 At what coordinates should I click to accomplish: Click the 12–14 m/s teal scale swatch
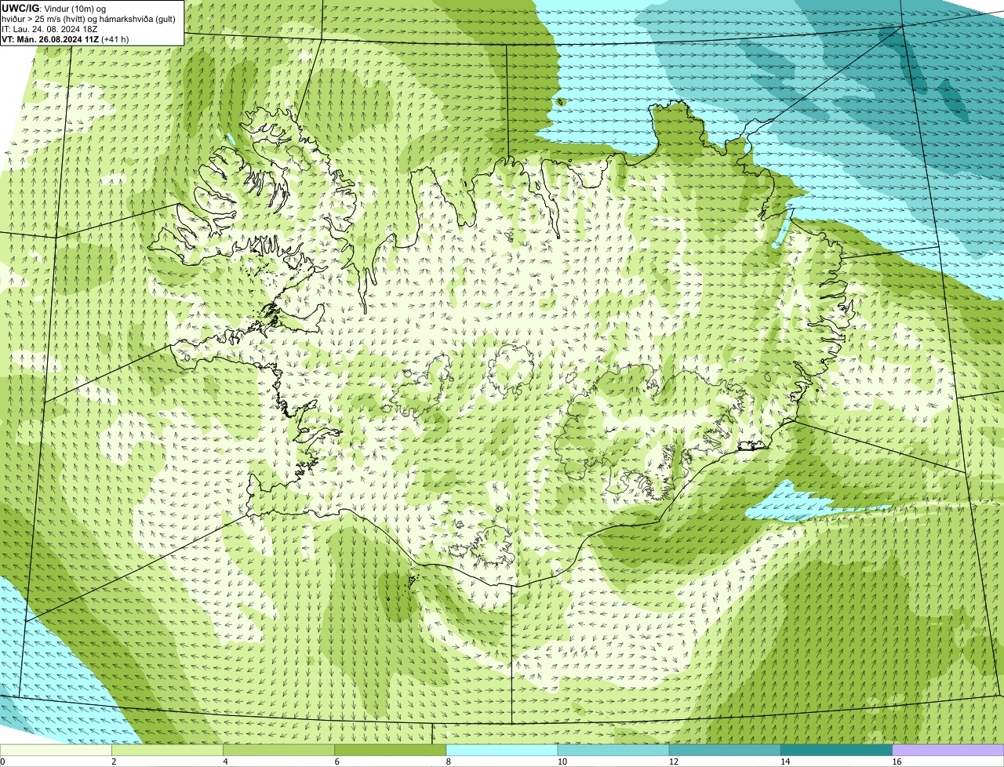[725, 750]
